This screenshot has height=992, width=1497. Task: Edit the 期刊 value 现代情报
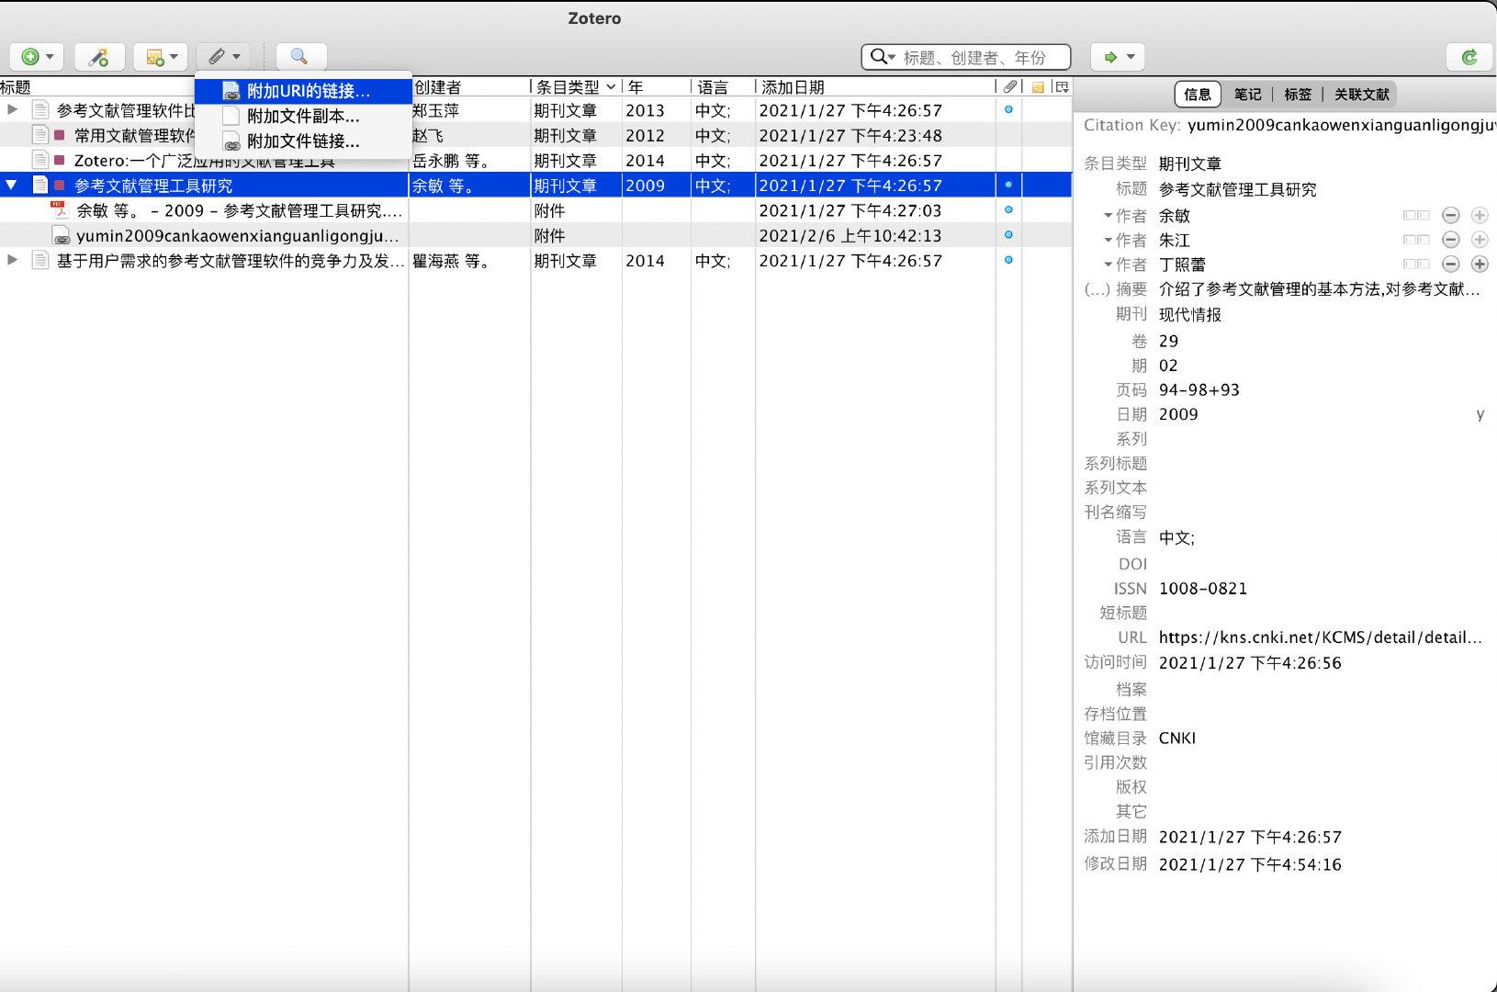[x=1190, y=314]
